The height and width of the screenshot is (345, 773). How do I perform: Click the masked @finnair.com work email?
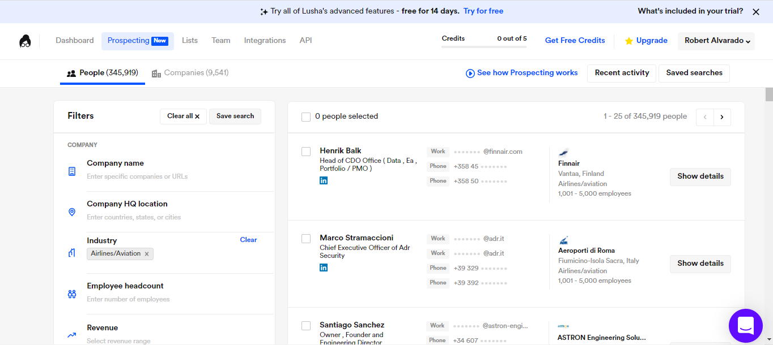point(488,152)
